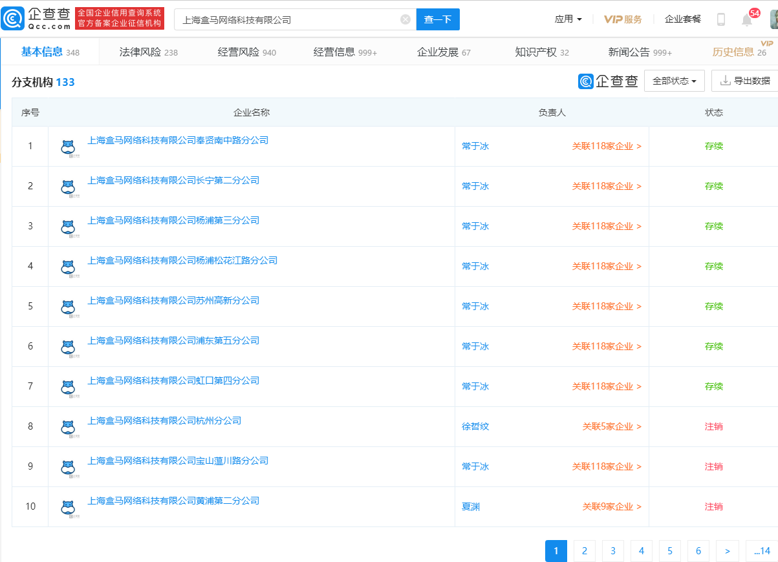The height and width of the screenshot is (562, 778).
Task: Click the 企业名称 column header
Action: (252, 112)
